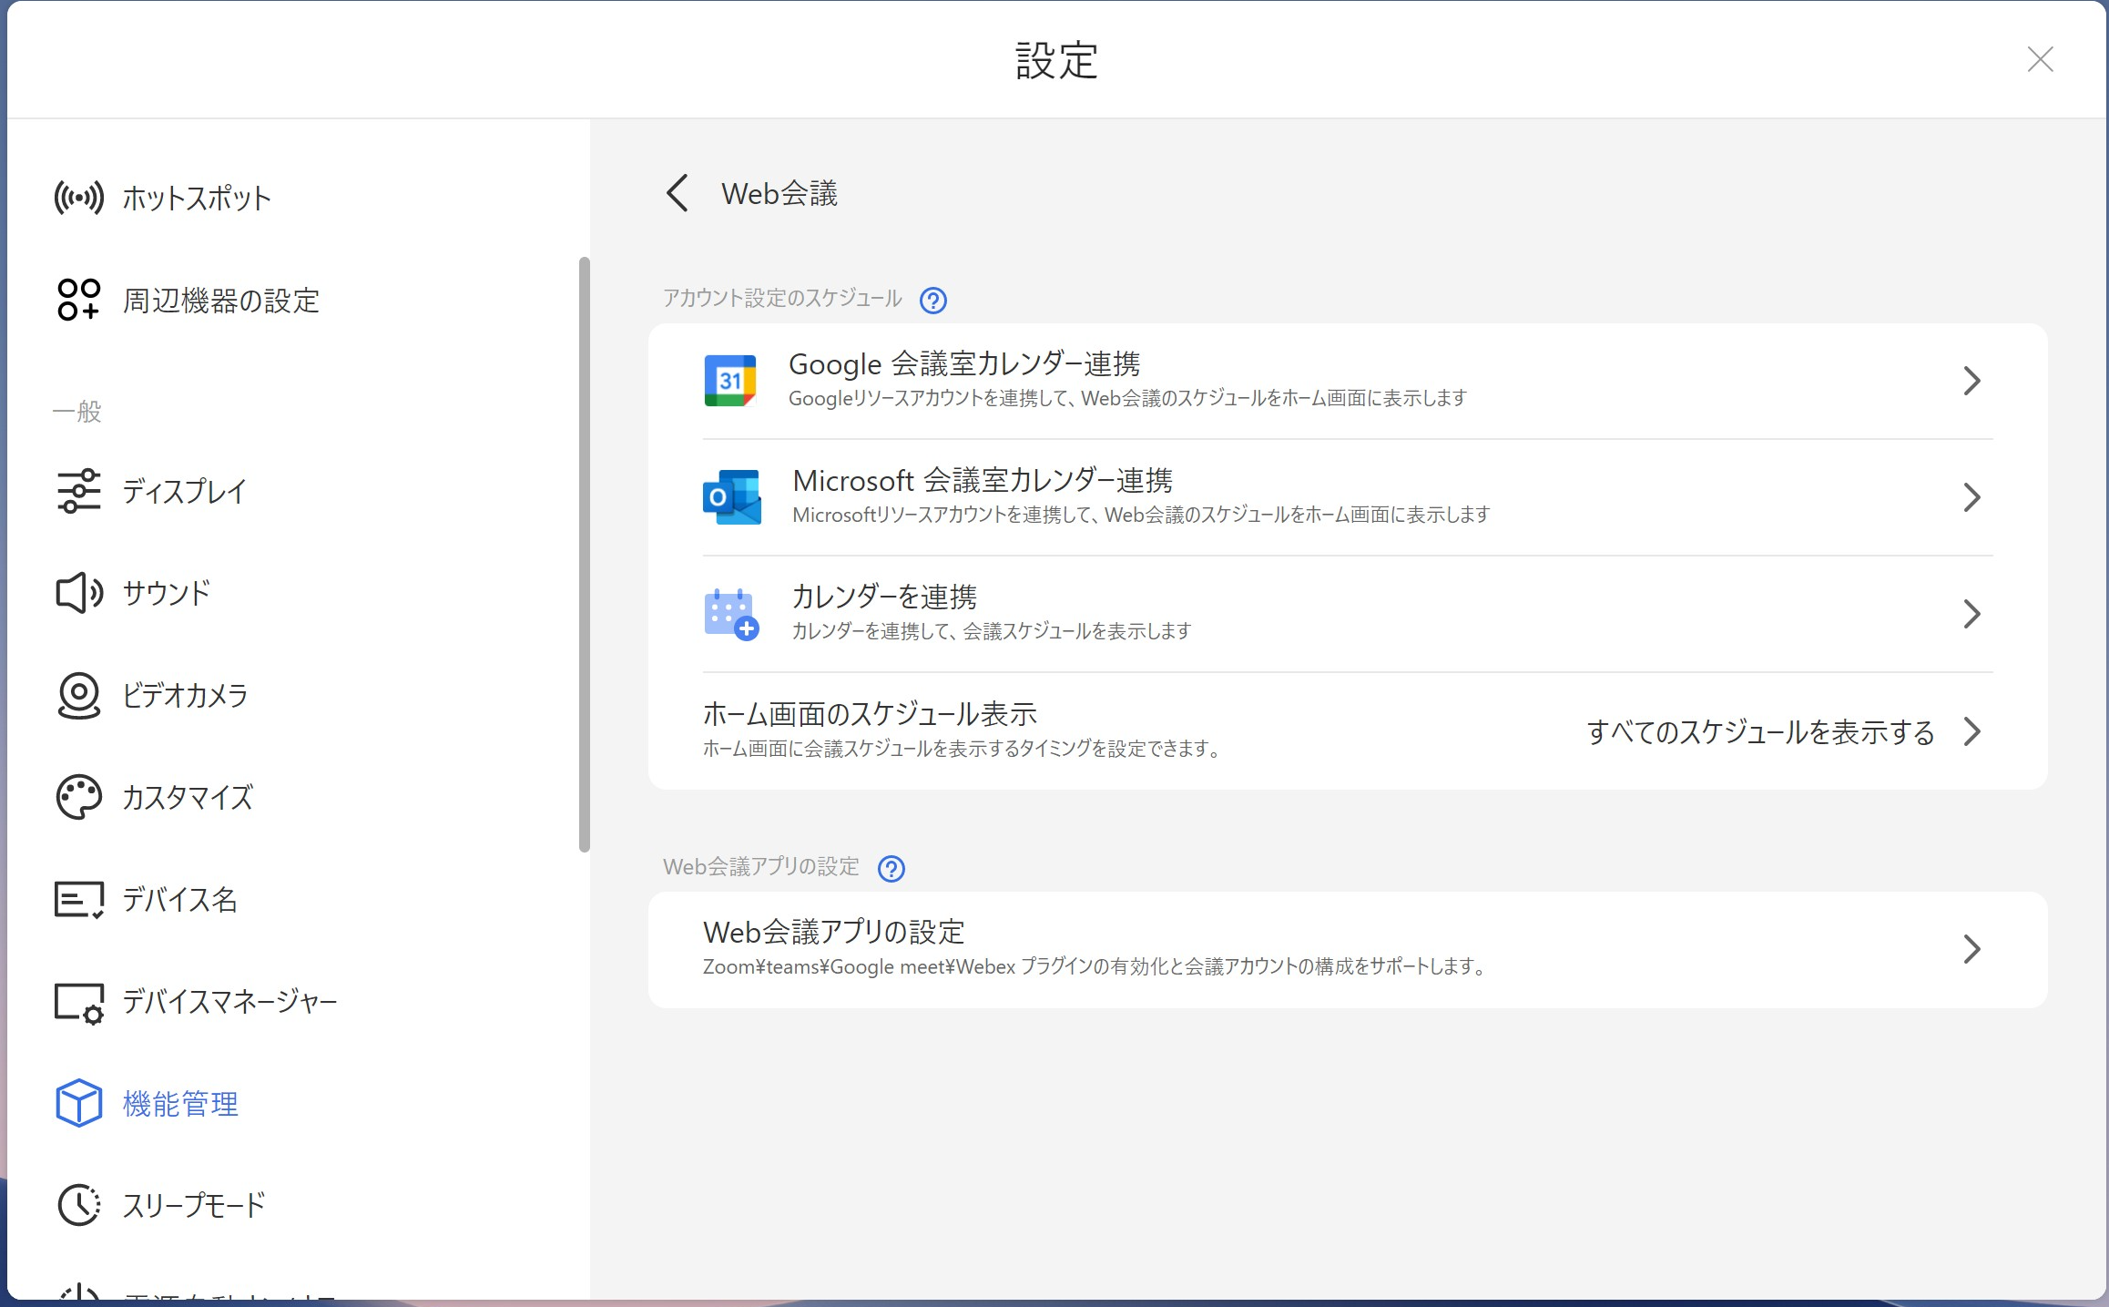Click the Microsoft Outlook icon
2109x1307 pixels.
pyautogui.click(x=731, y=497)
